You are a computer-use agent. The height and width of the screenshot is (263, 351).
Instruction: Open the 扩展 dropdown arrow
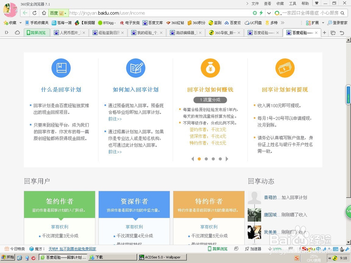[323, 23]
